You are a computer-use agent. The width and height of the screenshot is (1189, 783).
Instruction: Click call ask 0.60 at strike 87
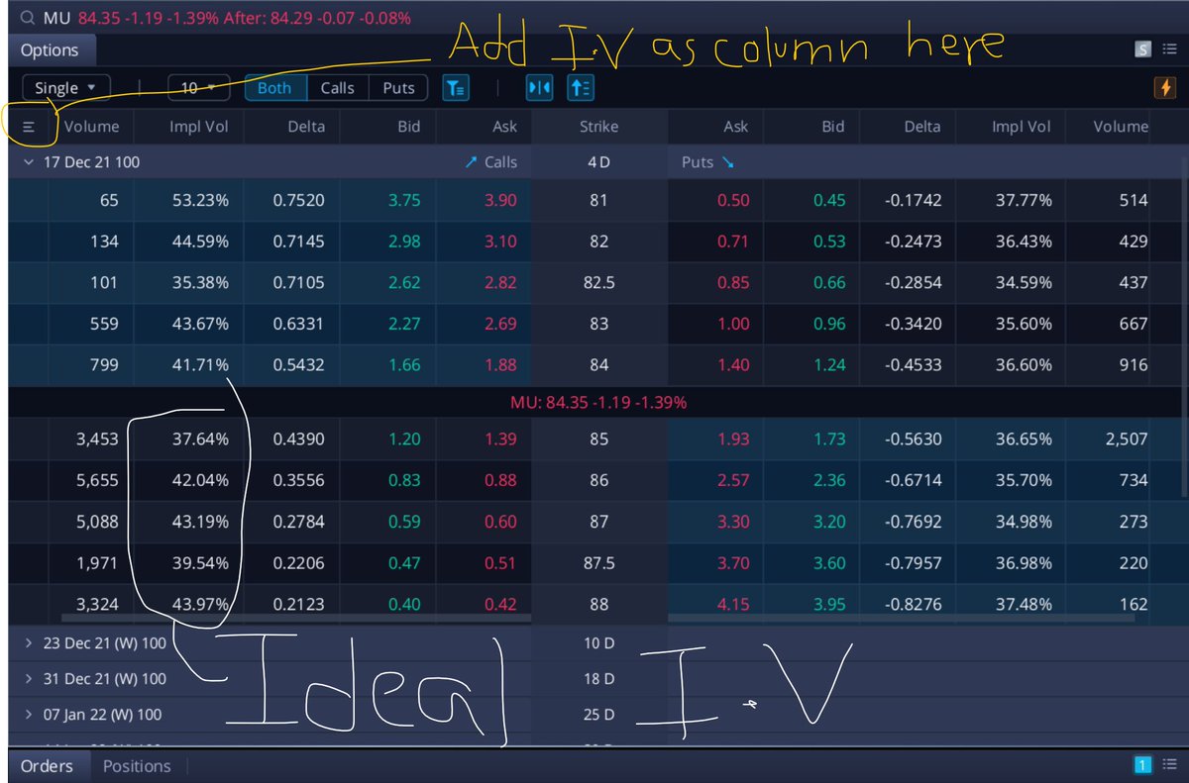(x=500, y=522)
